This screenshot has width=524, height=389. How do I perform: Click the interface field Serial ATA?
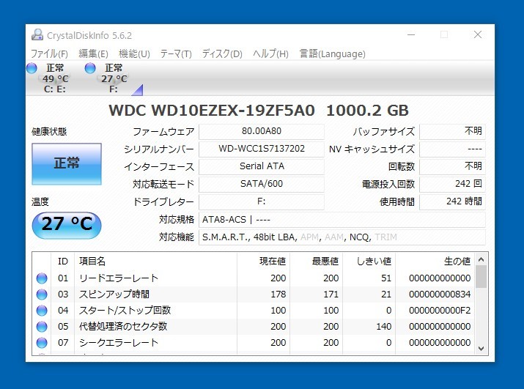pyautogui.click(x=262, y=166)
